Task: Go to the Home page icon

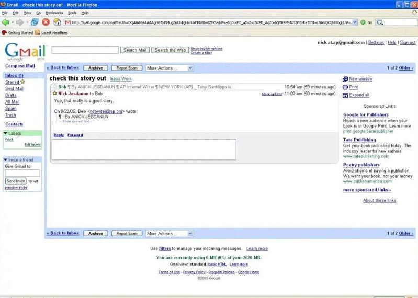Action: pyautogui.click(x=57, y=22)
